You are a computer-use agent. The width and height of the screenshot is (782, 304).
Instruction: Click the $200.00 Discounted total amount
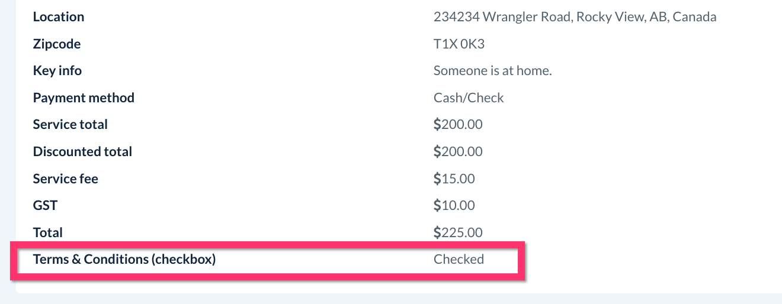pyautogui.click(x=458, y=152)
